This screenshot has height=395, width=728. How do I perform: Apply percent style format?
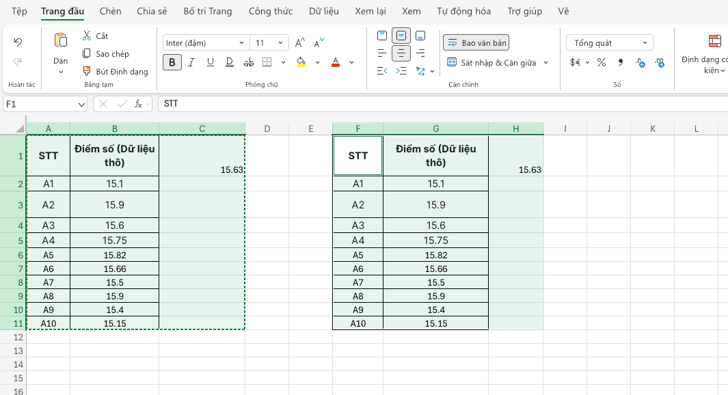[602, 62]
